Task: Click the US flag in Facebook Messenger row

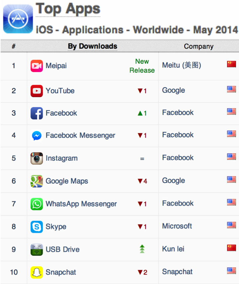Action: [231, 134]
